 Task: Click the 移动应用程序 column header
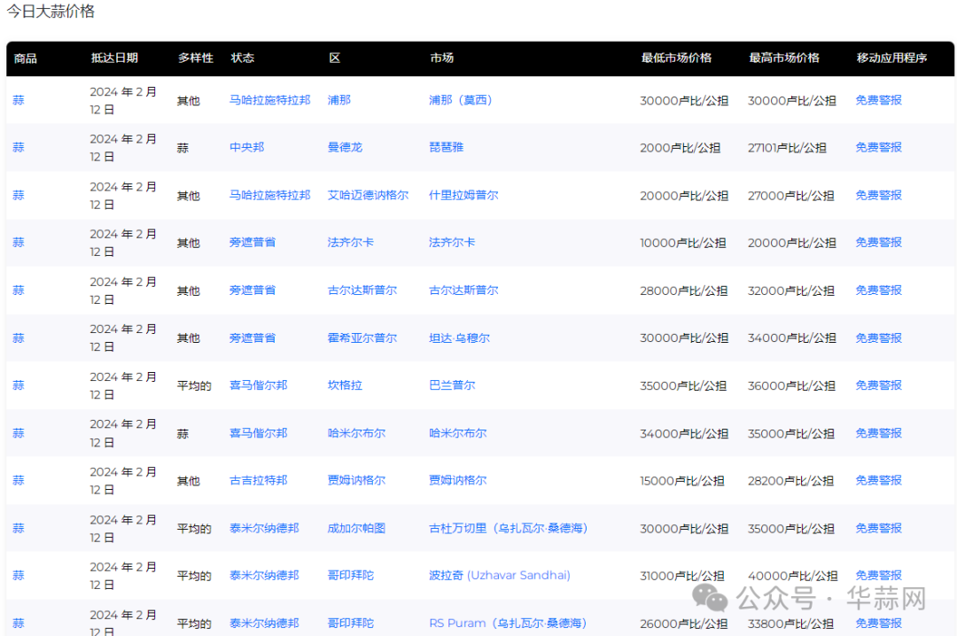pyautogui.click(x=891, y=58)
